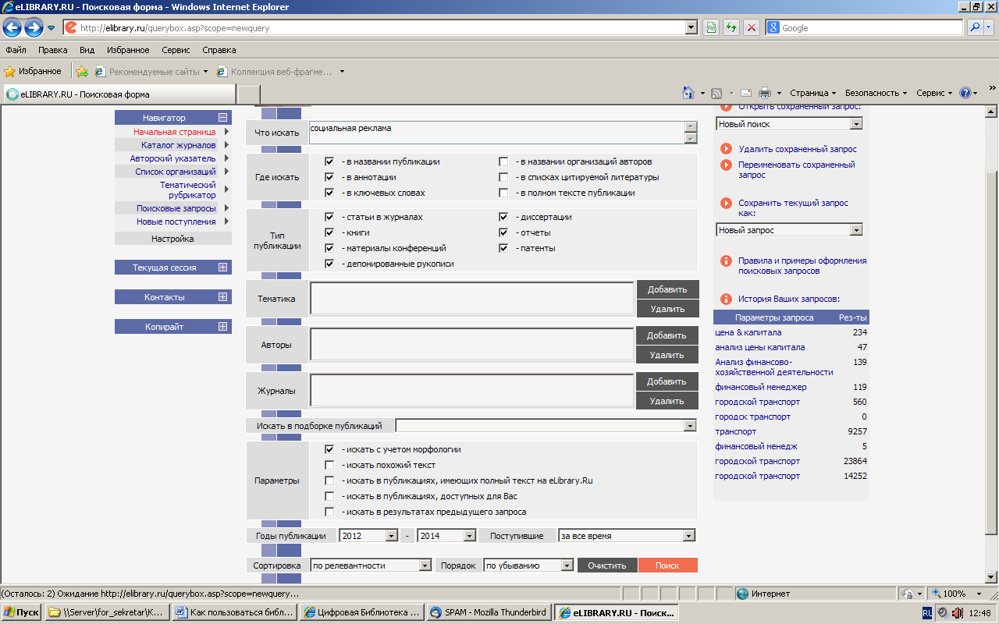999x624 pixels.
Task: Open address bar URL history dropdown
Action: (691, 28)
